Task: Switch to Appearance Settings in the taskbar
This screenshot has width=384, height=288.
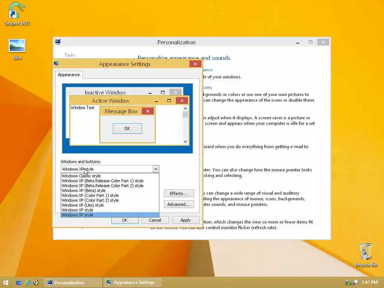Action: [133, 282]
